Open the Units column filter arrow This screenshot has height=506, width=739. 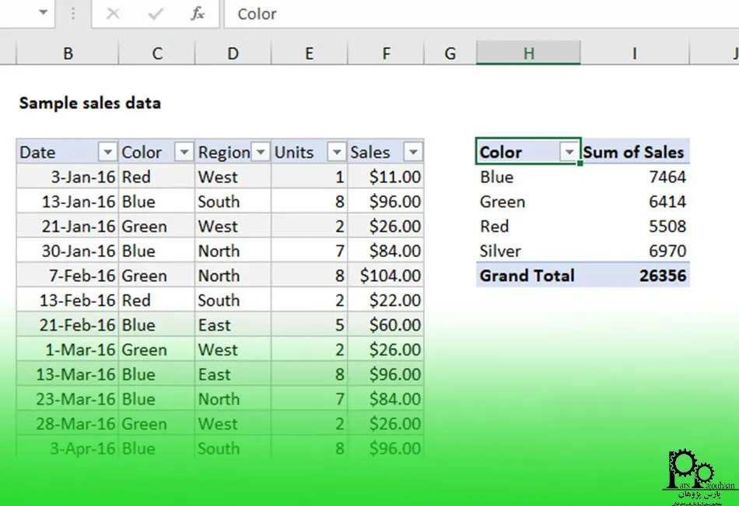pos(337,152)
